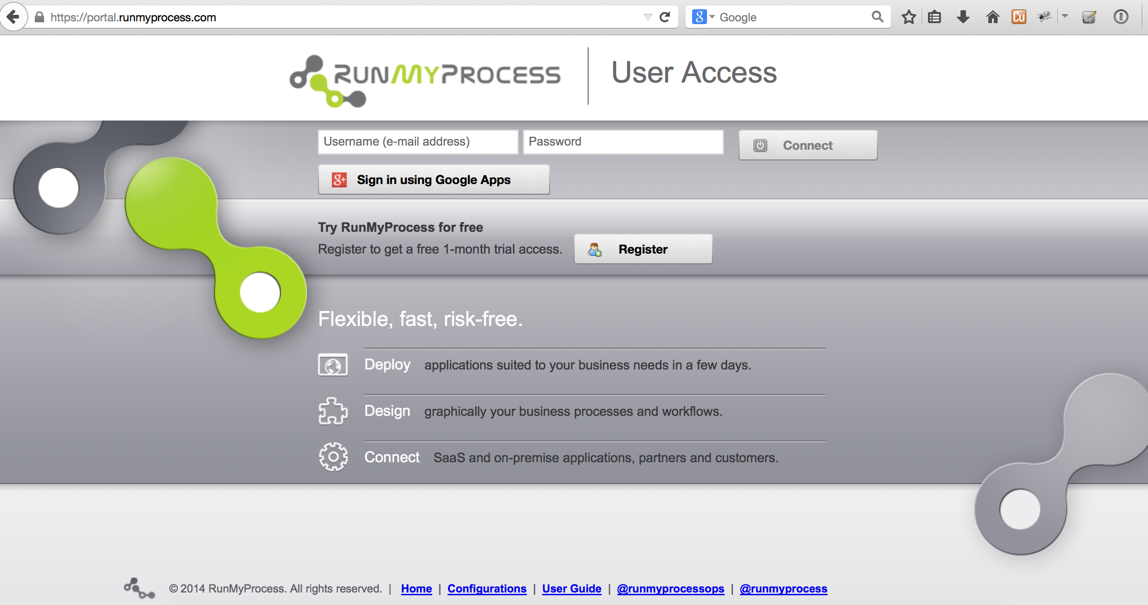
Task: Click the 'Deploy' heading text
Action: 387,365
